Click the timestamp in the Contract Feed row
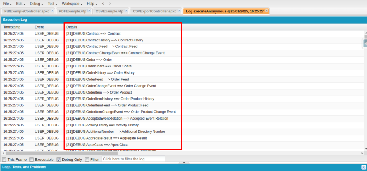Screen dimensions: 367x171 pyautogui.click(x=13, y=47)
